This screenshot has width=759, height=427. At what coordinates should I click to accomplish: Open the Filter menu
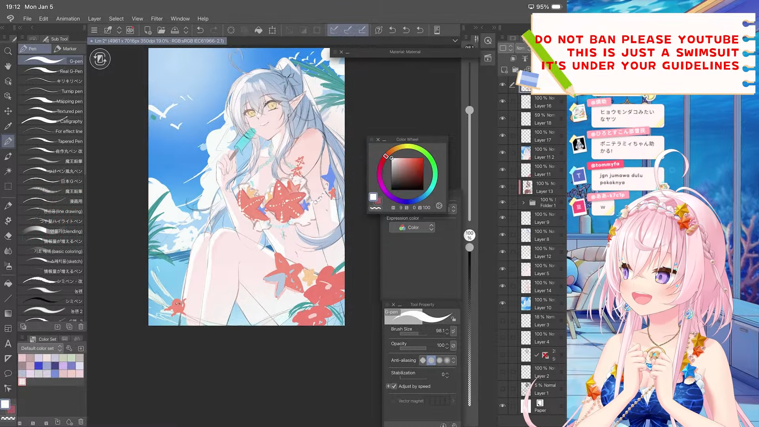coord(157,19)
